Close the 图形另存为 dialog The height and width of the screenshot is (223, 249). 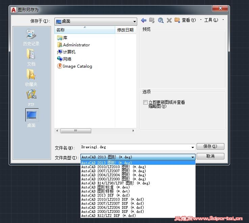tap(220, 8)
